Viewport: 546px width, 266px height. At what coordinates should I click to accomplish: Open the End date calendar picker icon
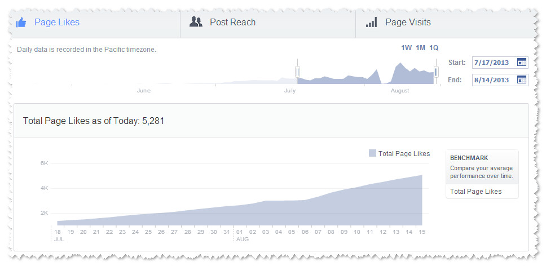(521, 79)
